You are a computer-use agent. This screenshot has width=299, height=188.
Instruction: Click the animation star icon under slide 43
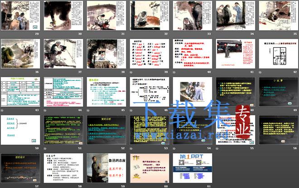pyautogui.click(x=2, y=110)
